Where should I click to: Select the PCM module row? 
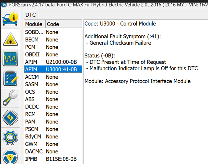point(53,47)
